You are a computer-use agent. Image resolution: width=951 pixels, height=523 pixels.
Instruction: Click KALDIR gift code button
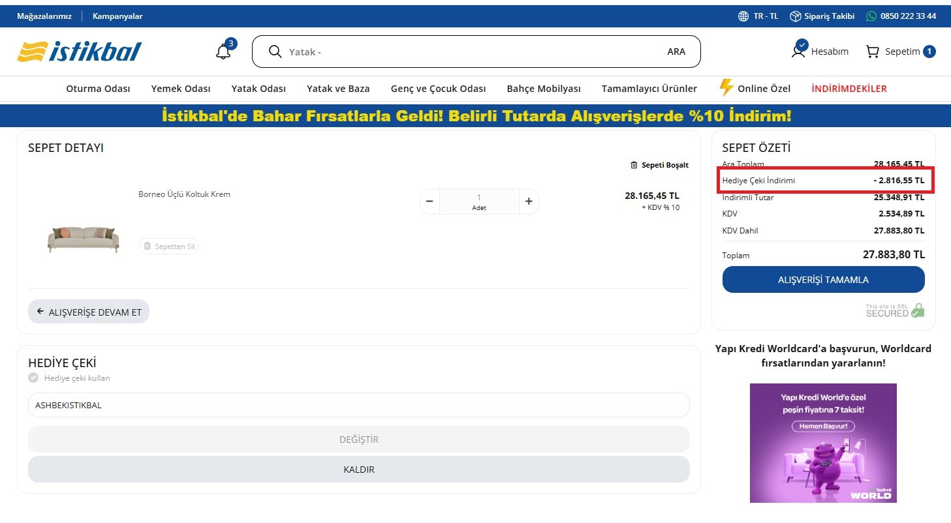click(359, 470)
